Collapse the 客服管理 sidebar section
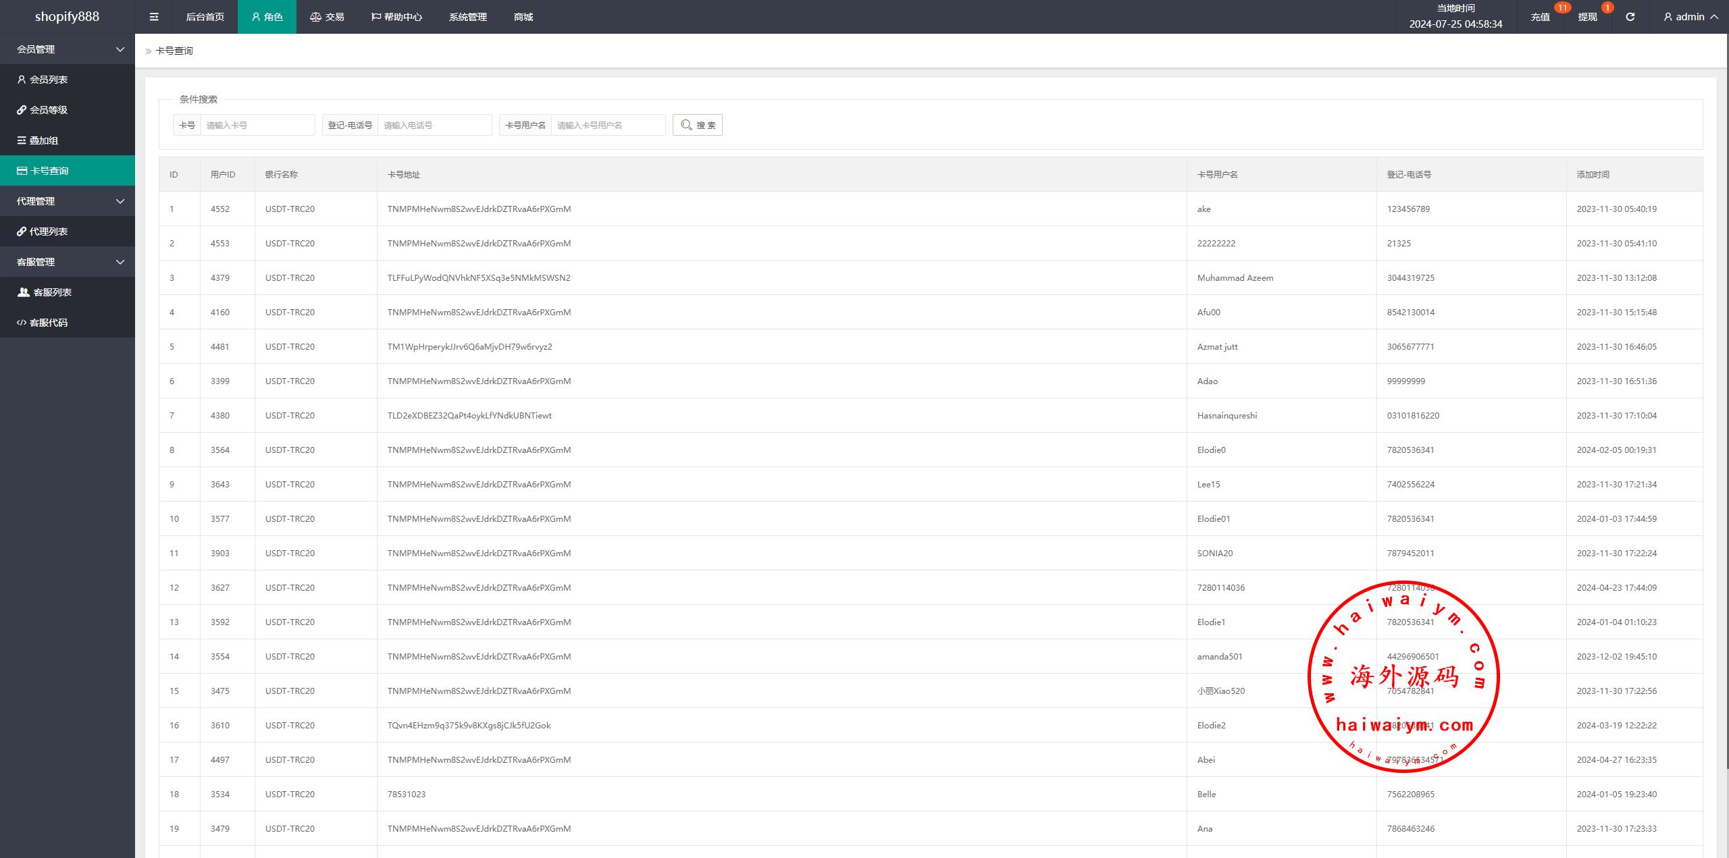Screen dimensions: 1729x858 pyautogui.click(x=68, y=262)
